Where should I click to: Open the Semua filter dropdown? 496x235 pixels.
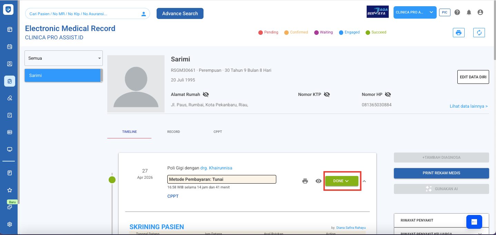pyautogui.click(x=63, y=58)
